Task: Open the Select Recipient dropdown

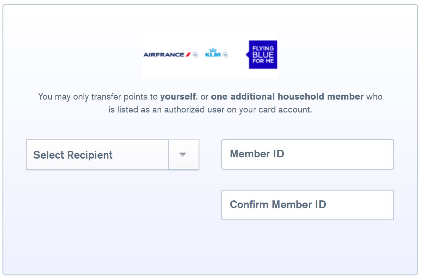Action: coord(113,155)
